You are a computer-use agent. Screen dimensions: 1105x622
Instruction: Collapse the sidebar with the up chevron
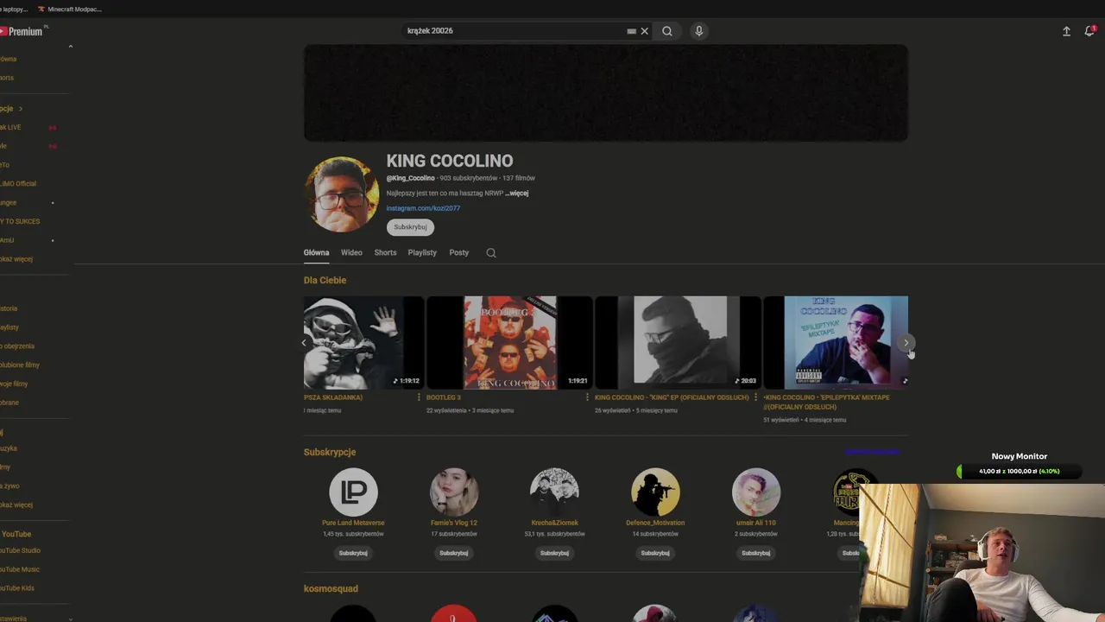(x=71, y=46)
